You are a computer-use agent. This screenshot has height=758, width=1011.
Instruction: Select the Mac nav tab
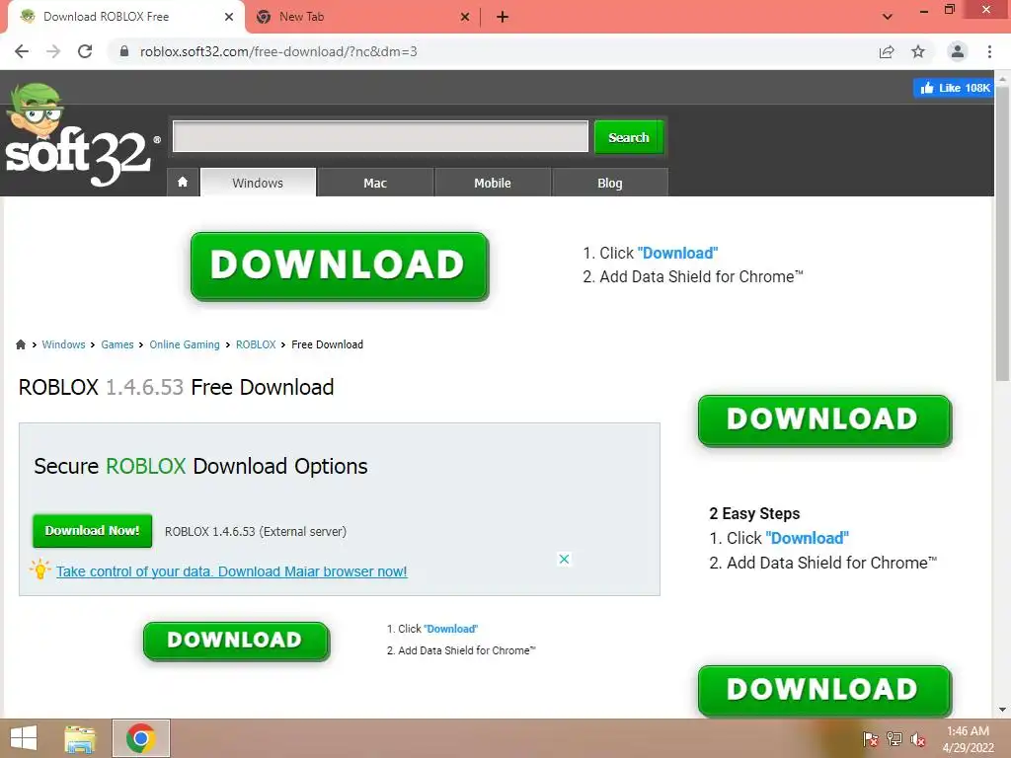[x=375, y=183]
